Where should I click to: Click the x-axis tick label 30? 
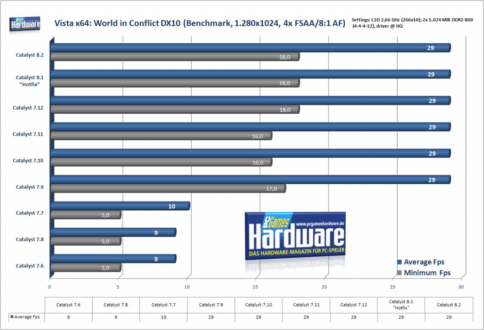[x=461, y=287]
